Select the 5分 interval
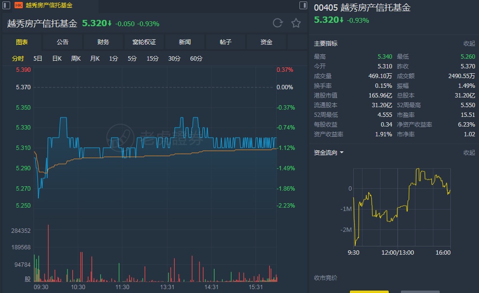Viewport: 479px width, 293px height. pyautogui.click(x=132, y=59)
